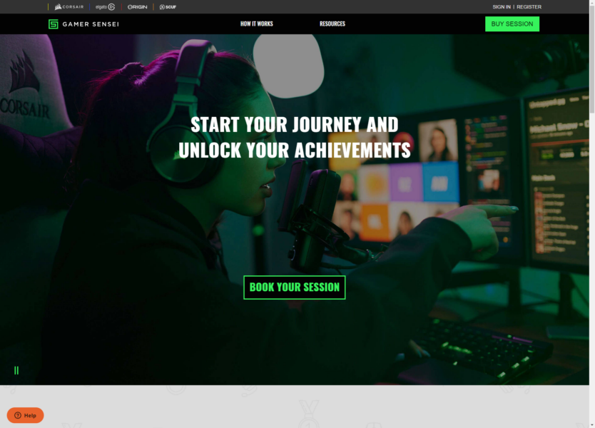
Task: Click the page's vertical scrollbar thumb
Action: (x=592, y=58)
